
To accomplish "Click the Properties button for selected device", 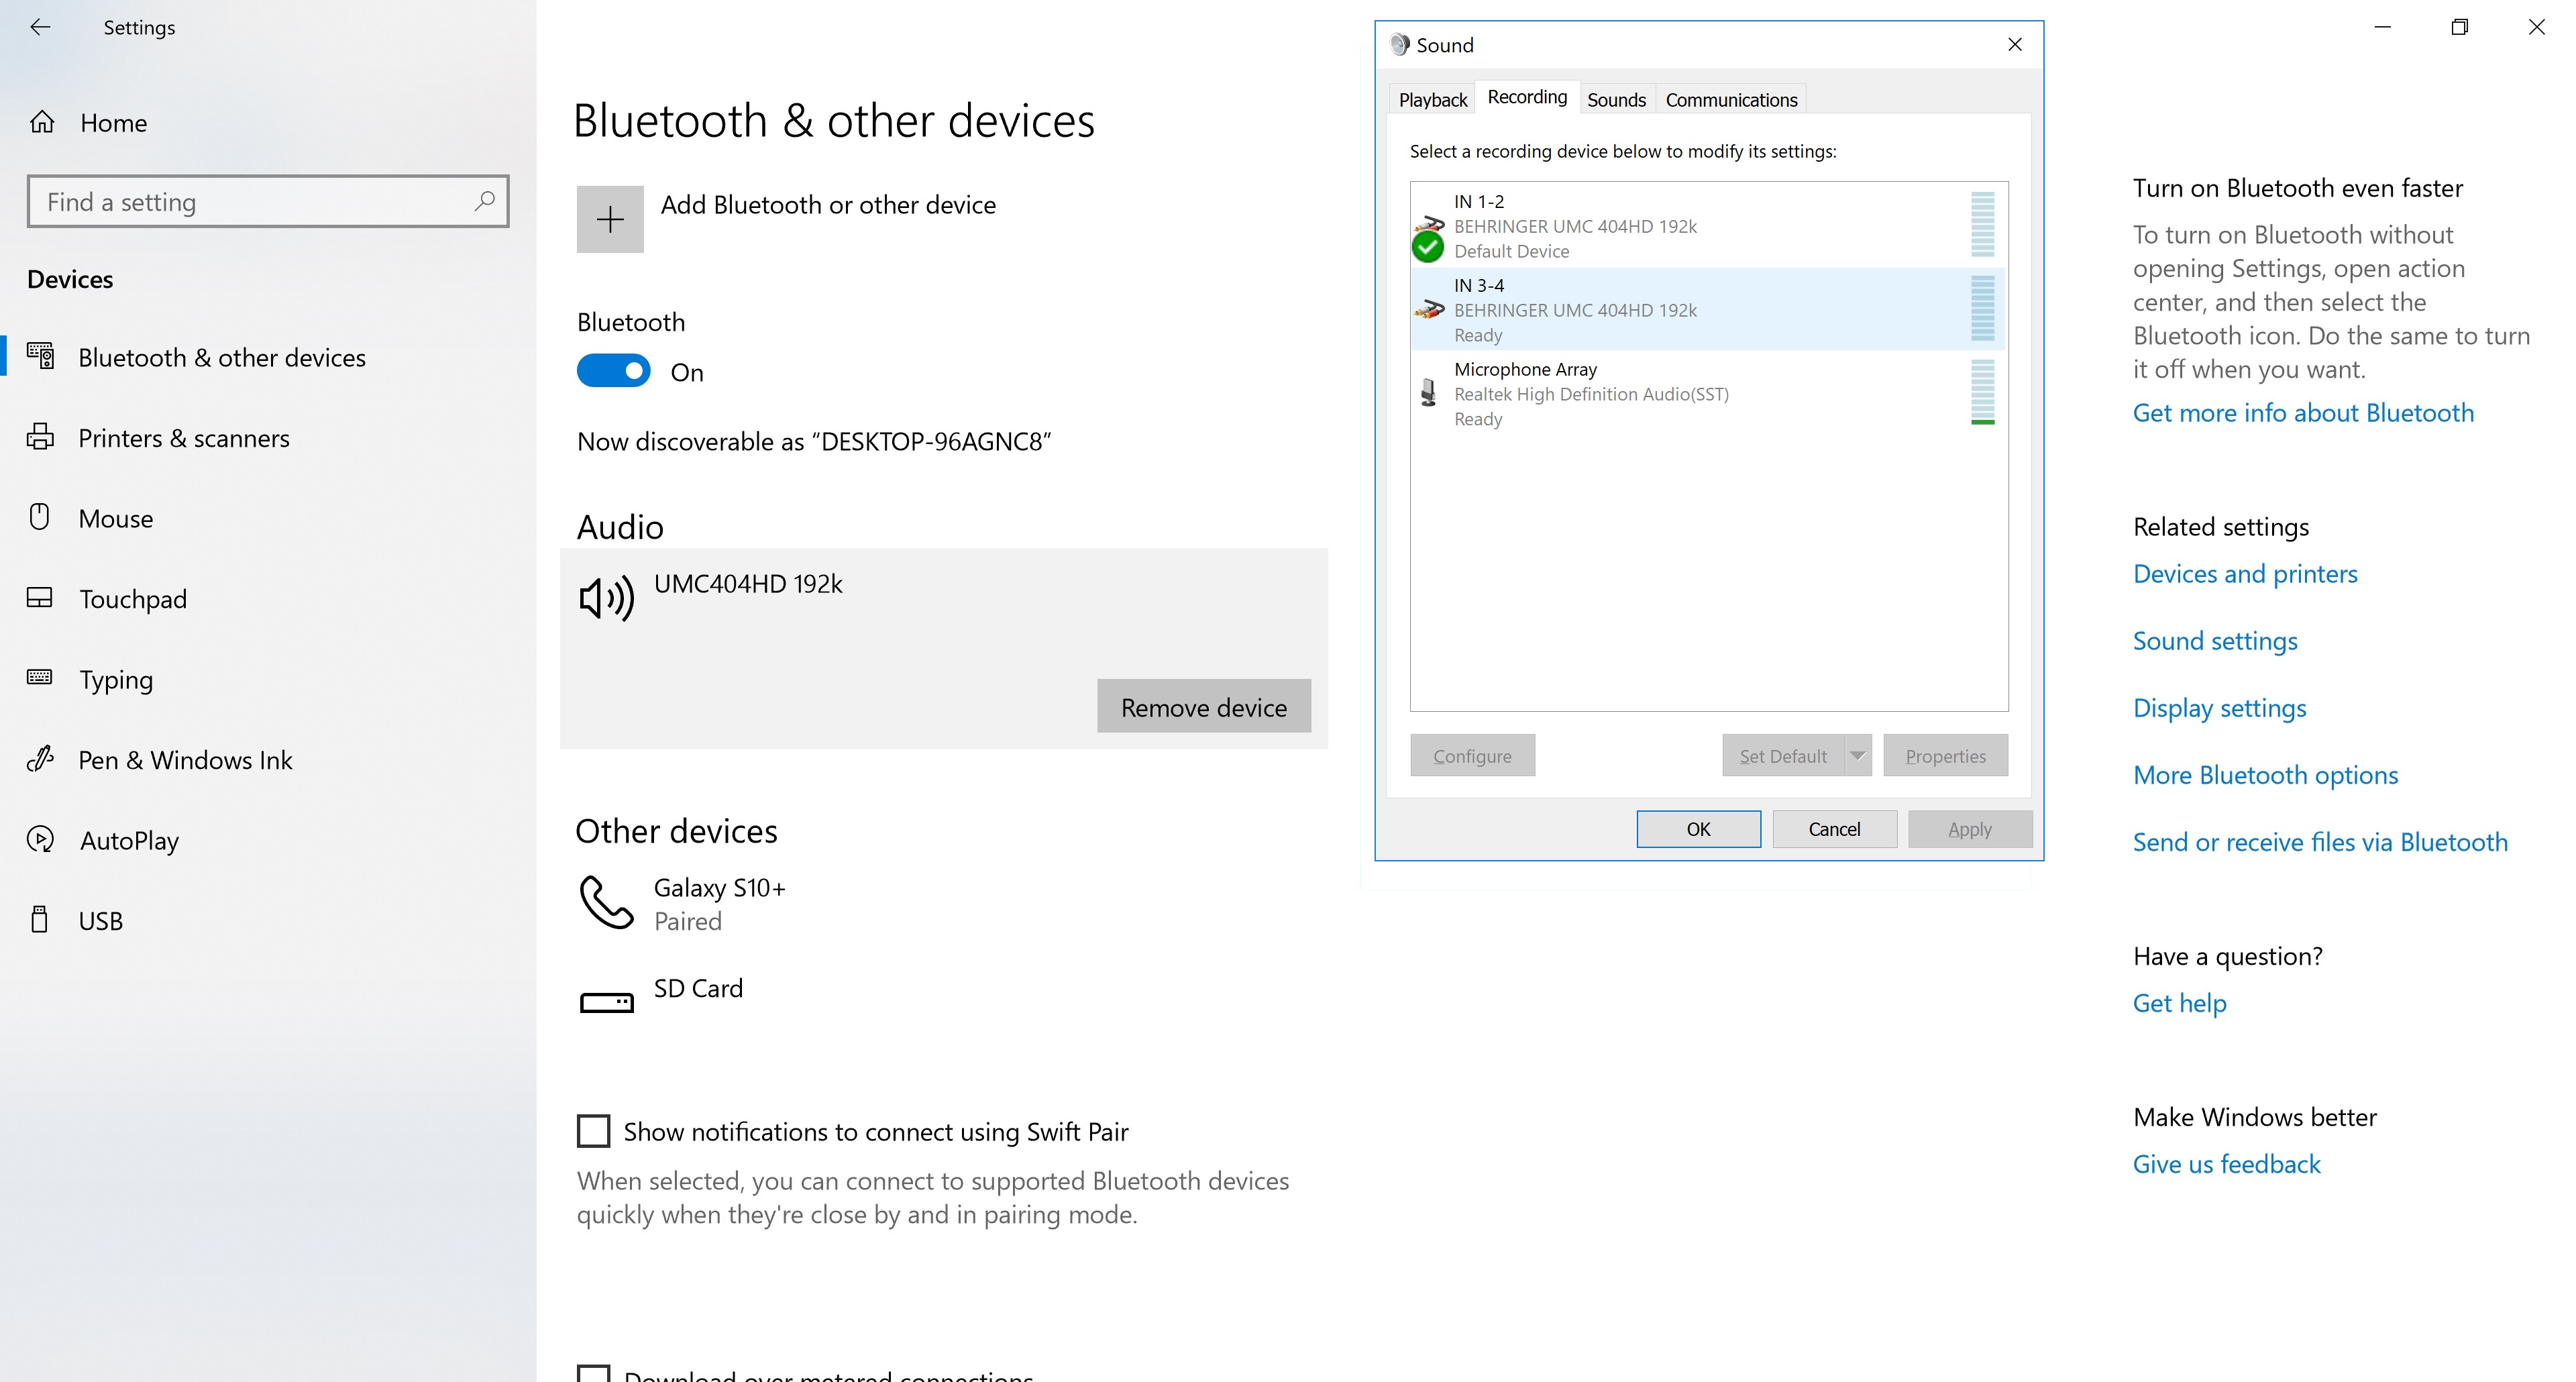I will tap(1945, 755).
